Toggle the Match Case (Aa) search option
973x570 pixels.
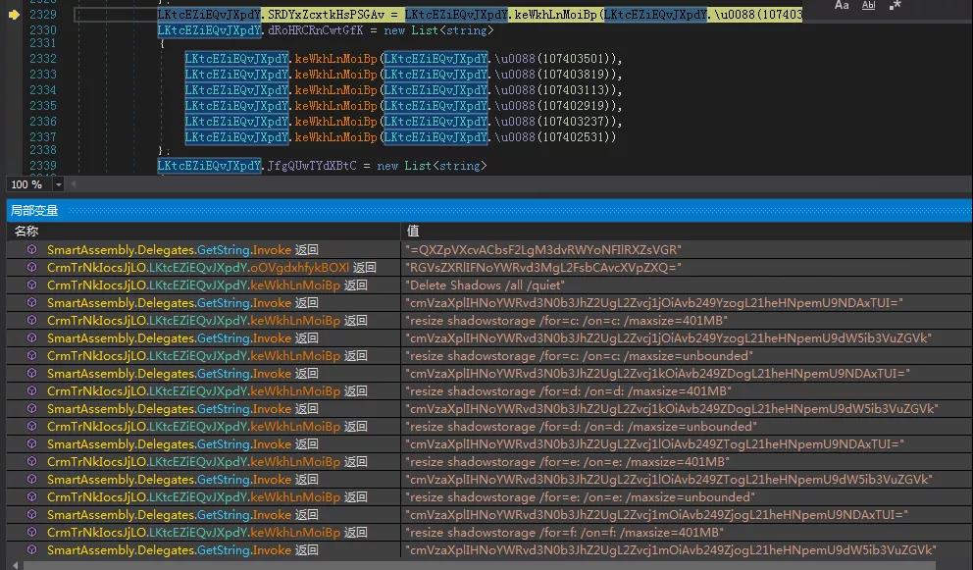(842, 6)
